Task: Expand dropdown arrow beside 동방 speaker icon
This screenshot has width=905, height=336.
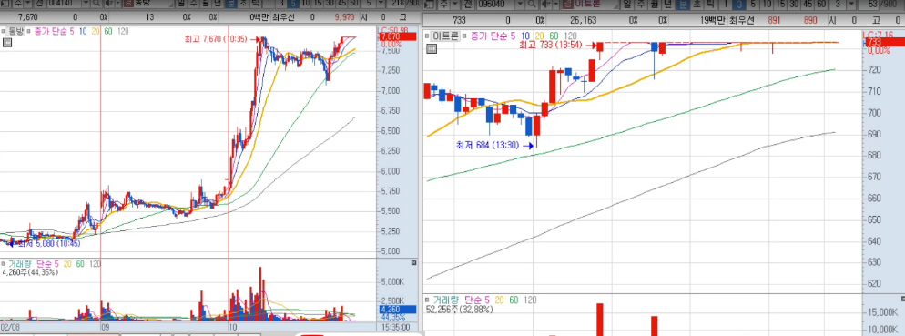Action: 117,4
